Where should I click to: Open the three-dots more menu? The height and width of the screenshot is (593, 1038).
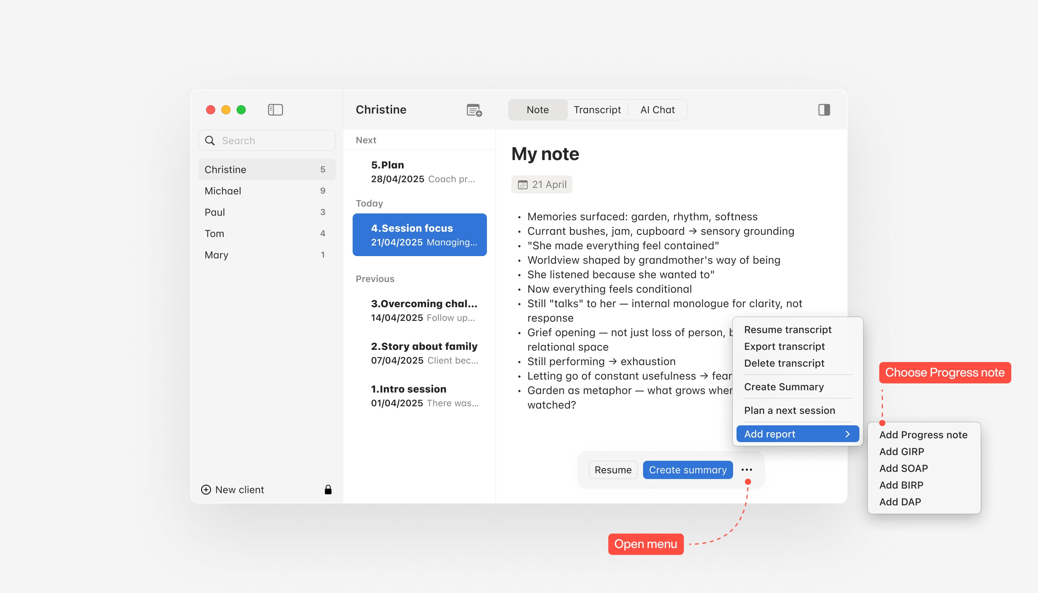[746, 470]
